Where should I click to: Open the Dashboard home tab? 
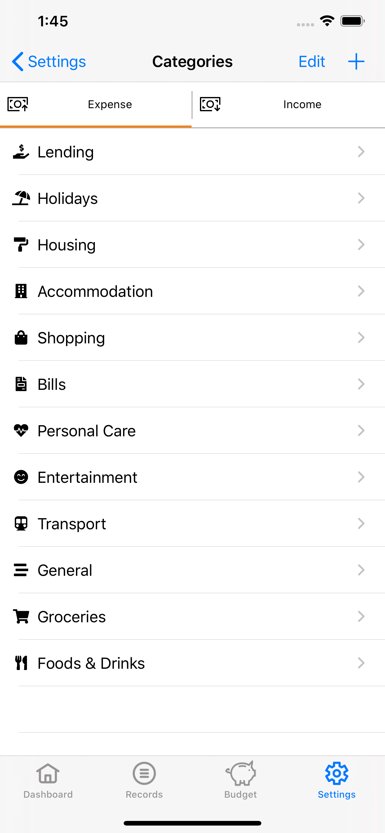click(x=48, y=779)
